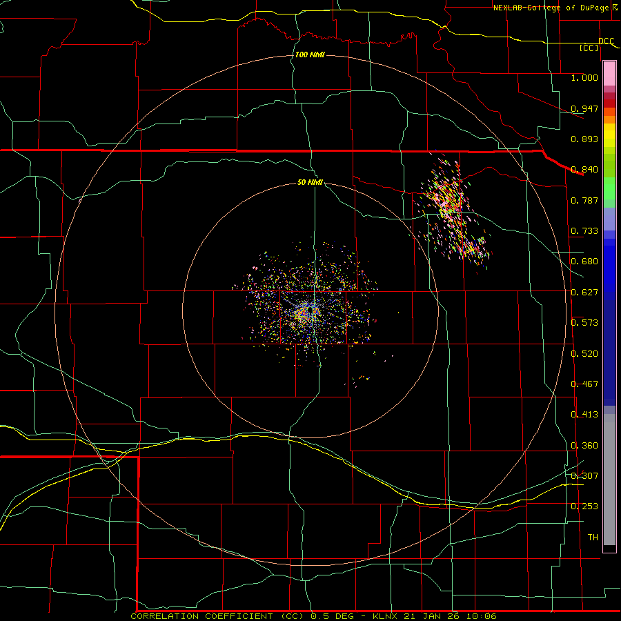Click the 0.573 value on color scale

coord(584,323)
